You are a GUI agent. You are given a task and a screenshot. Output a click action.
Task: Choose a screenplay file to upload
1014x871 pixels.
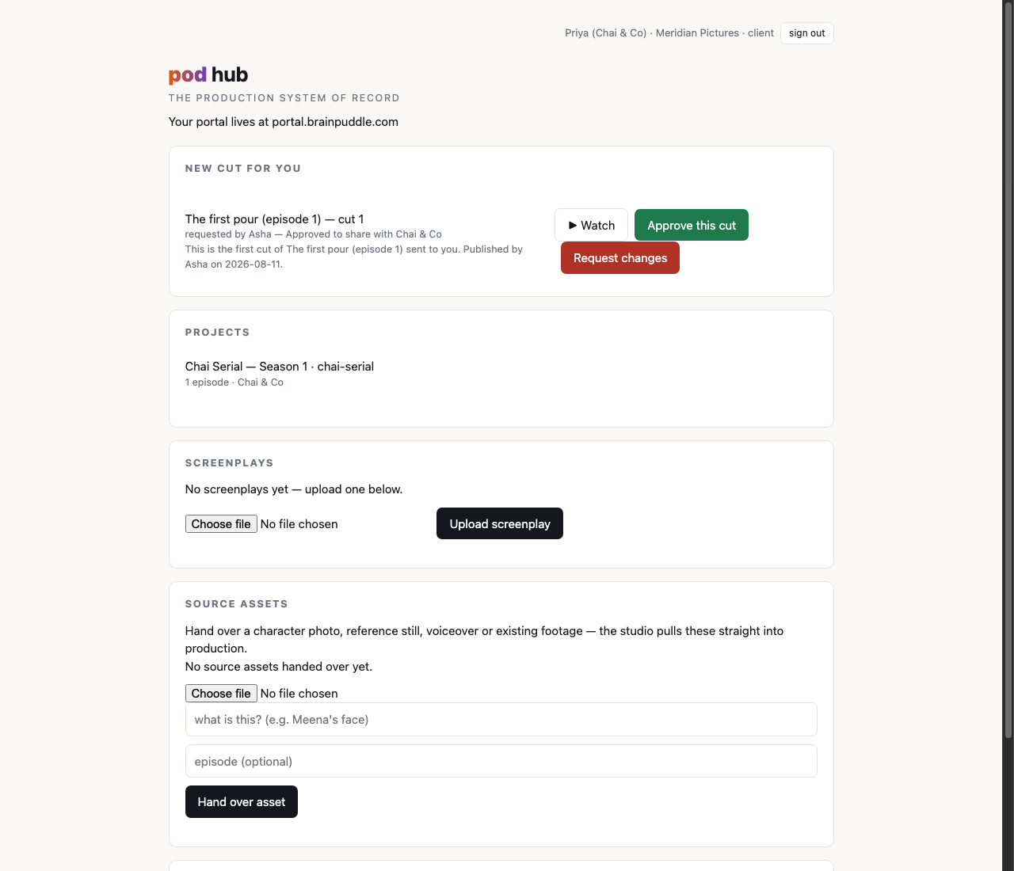pos(221,524)
